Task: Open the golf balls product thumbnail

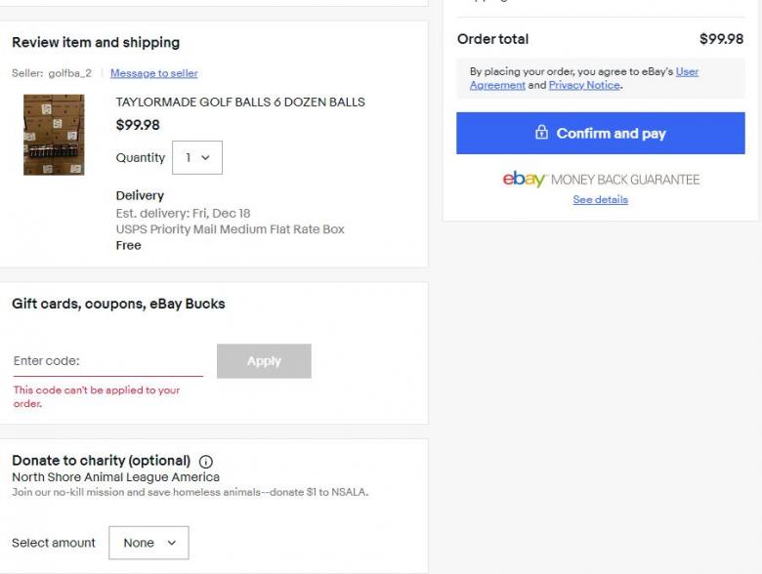Action: coord(54,135)
